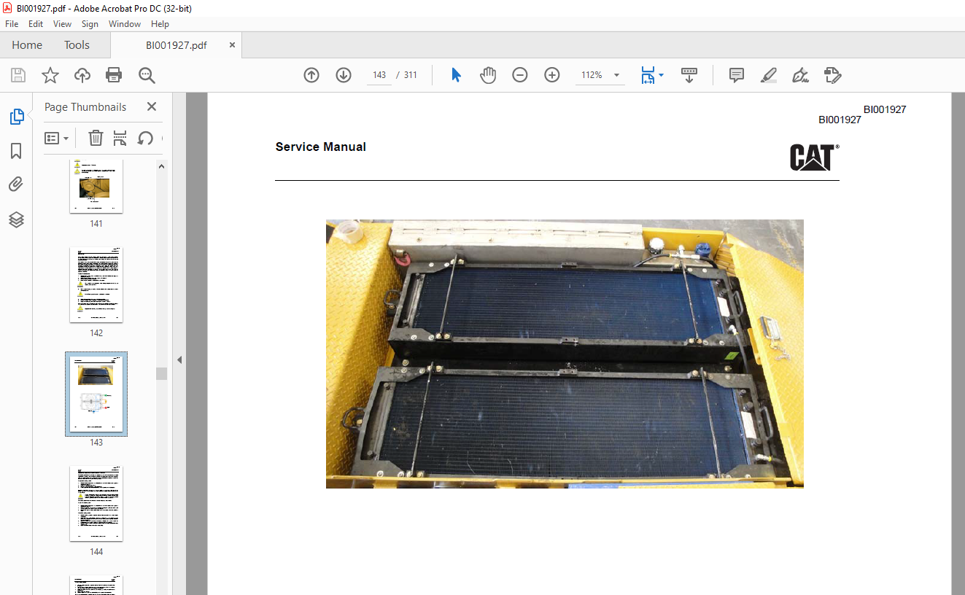
Task: Select page 143 thumbnail
Action: point(96,394)
